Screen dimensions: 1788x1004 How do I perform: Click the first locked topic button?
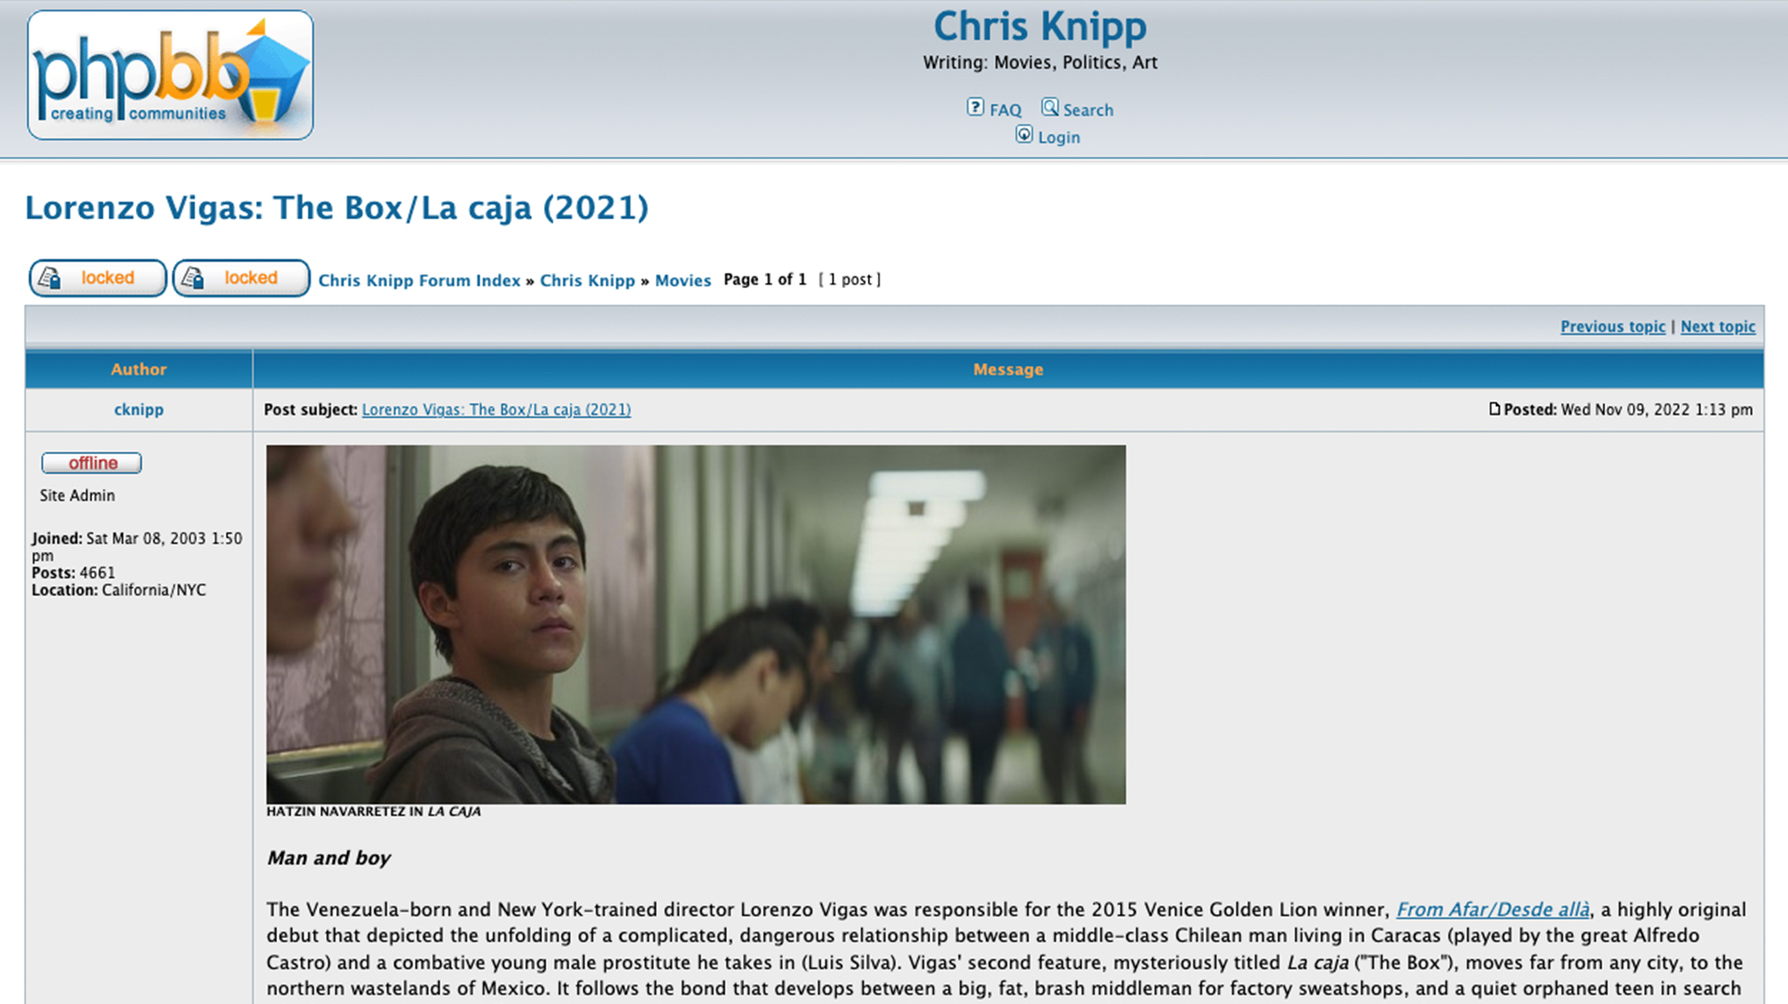(x=98, y=278)
